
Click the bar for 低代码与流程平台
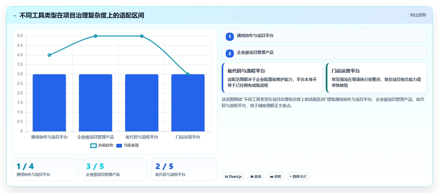[x=142, y=103]
